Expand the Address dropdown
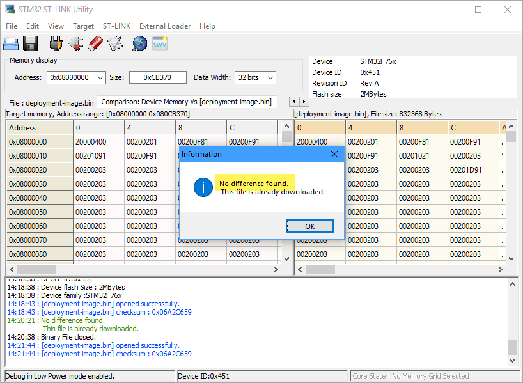Screen dimensions: 523x383 [100, 78]
